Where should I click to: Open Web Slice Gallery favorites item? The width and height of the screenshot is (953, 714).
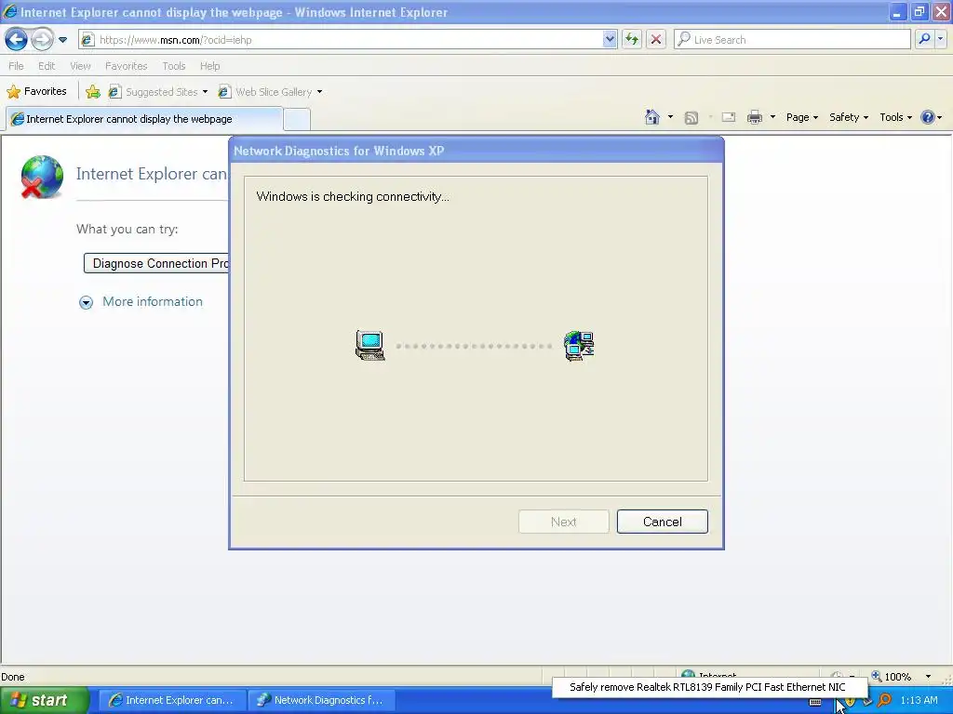tap(265, 92)
